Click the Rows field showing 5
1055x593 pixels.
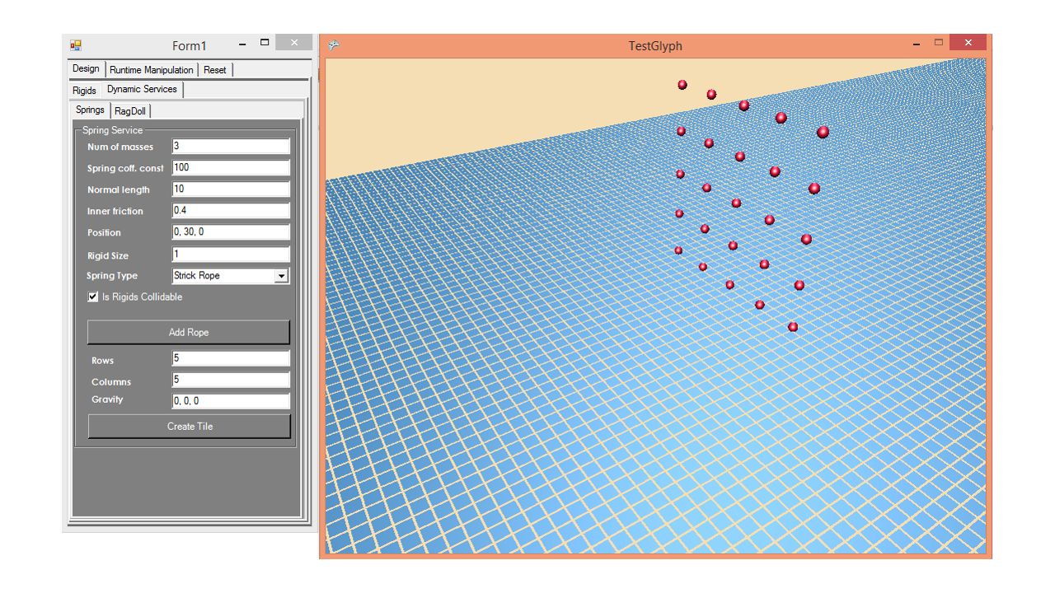pyautogui.click(x=231, y=358)
